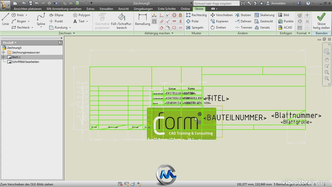Apply the parallel constraint
Viewport: 332px width, 187px height.
click(x=162, y=21)
